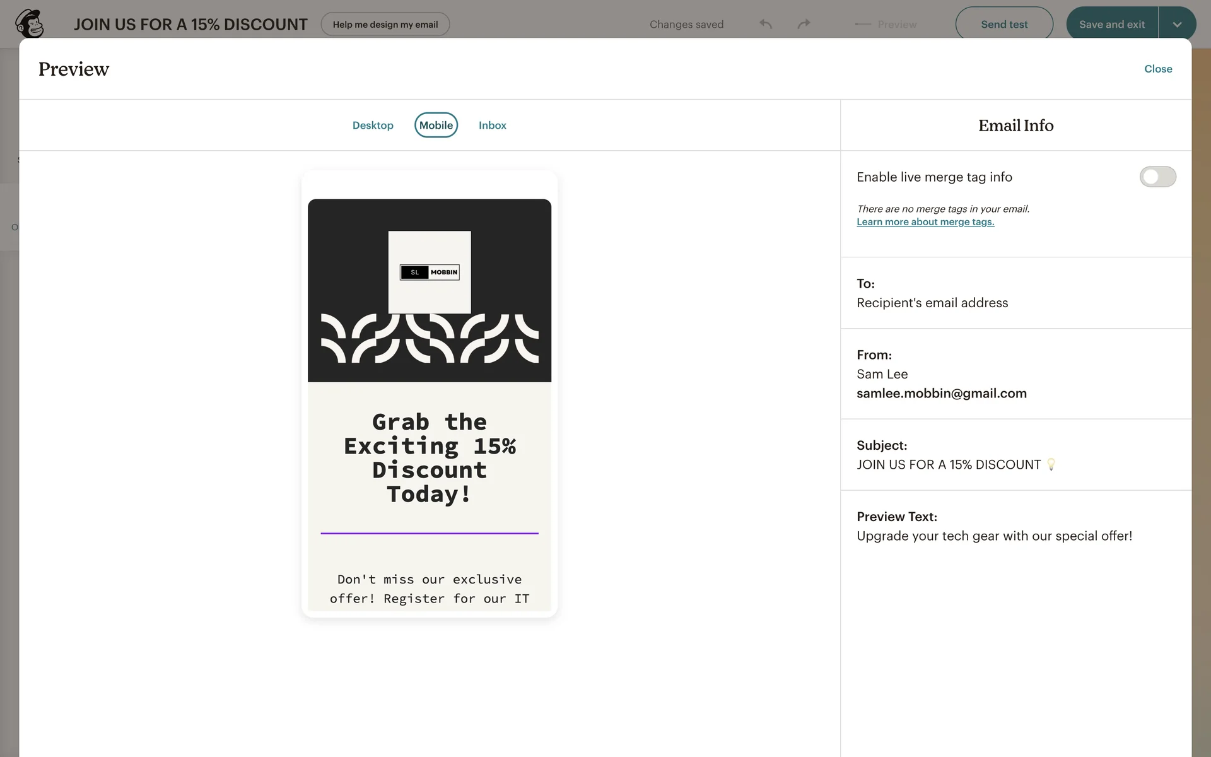Expand the Save and exit dropdown arrow

tap(1177, 24)
